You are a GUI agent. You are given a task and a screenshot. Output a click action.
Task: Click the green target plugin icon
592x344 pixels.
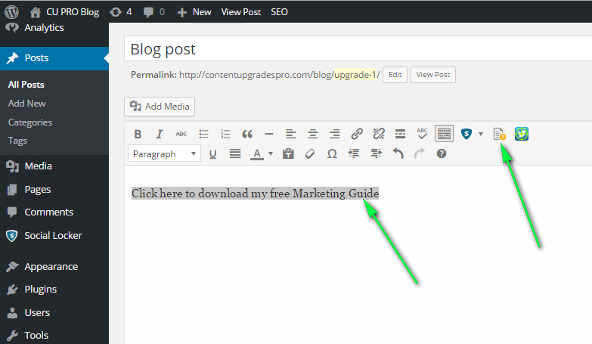coord(522,134)
